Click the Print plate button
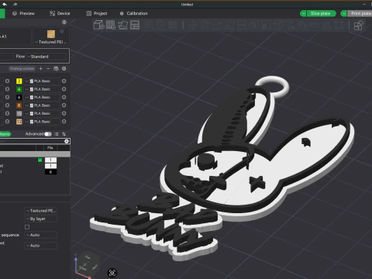This screenshot has width=372, height=279. (360, 13)
